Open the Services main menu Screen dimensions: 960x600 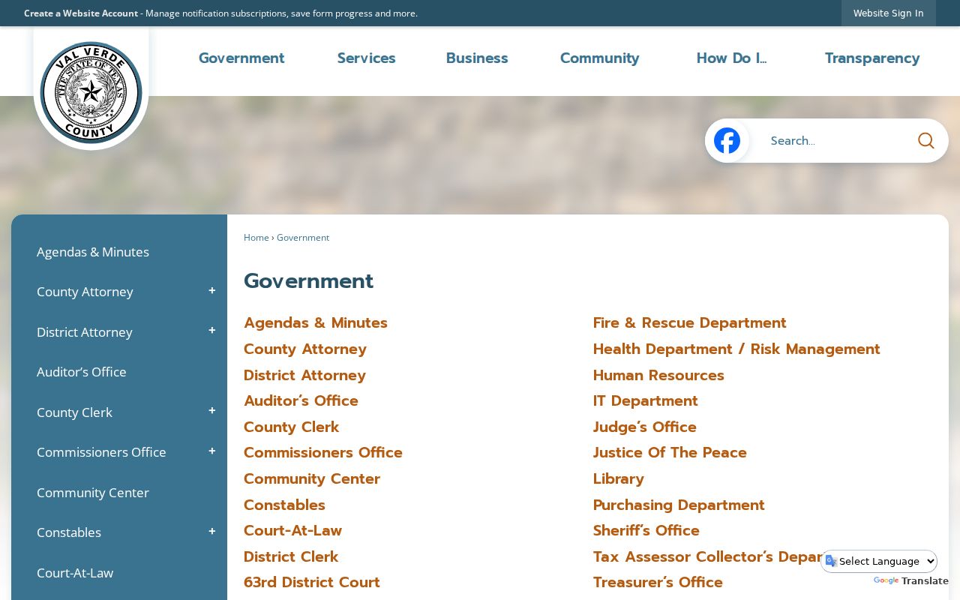pos(366,58)
